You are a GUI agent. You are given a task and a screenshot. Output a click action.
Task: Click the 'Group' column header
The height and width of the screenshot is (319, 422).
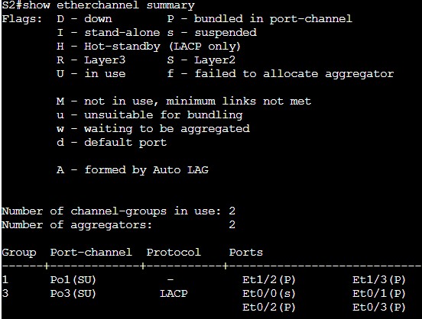pos(19,253)
